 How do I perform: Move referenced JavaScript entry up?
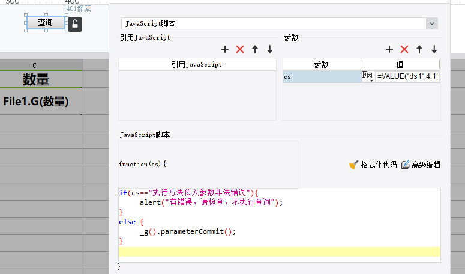click(255, 49)
